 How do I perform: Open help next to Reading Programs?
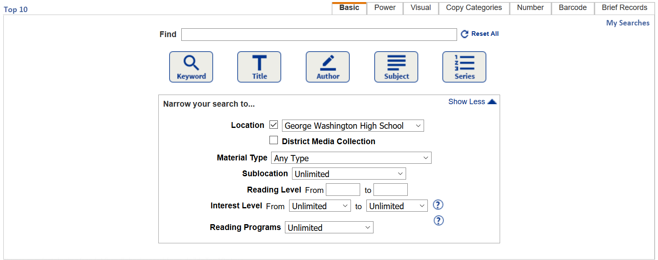(x=438, y=220)
